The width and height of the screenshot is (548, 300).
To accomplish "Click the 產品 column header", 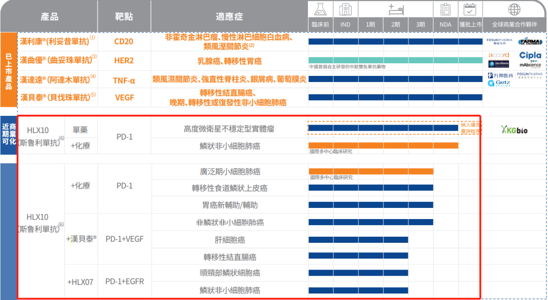I will pyautogui.click(x=49, y=16).
